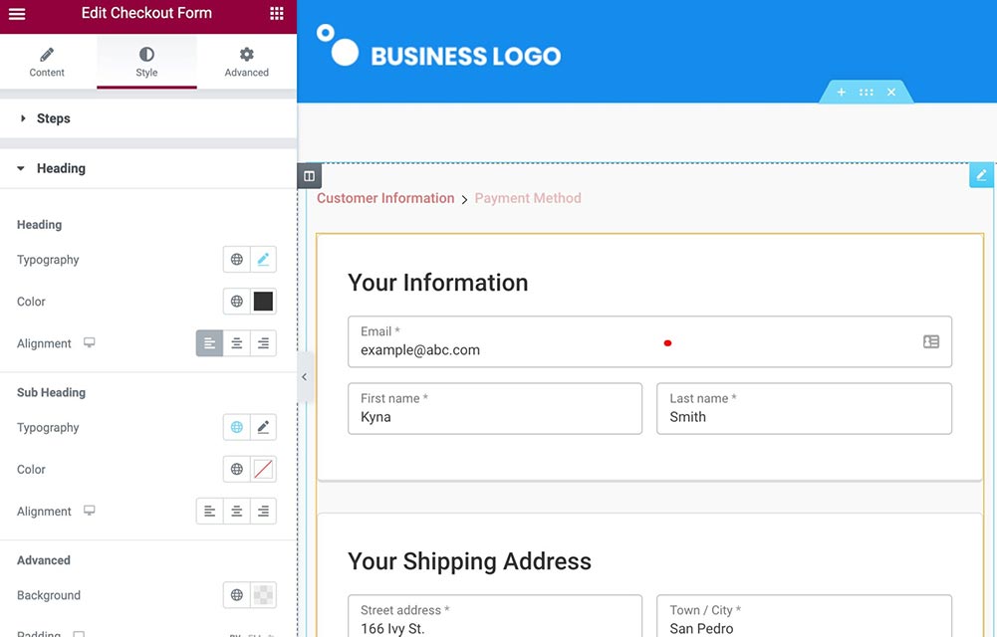Viewport: 997px width, 637px height.
Task: Open the Advanced tab
Action: 246,62
